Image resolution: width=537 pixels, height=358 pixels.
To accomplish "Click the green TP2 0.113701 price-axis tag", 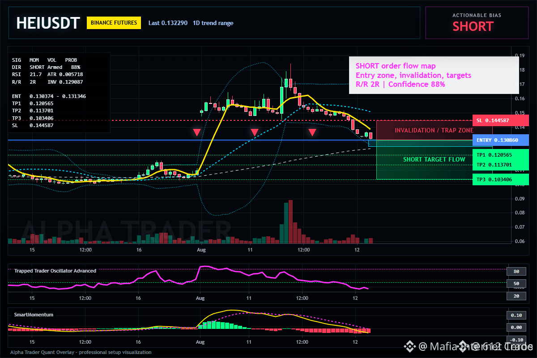I will click(501, 165).
